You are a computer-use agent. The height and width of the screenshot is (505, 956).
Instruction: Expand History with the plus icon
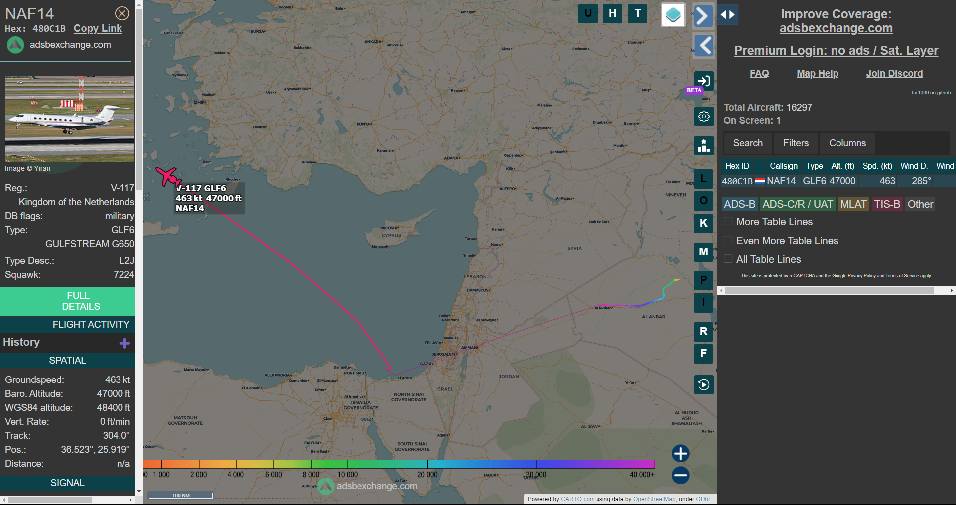124,343
